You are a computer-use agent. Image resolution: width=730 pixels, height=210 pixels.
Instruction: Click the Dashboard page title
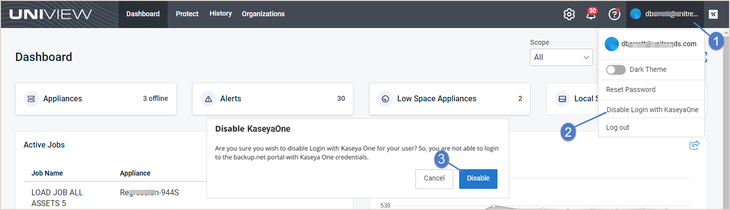[x=44, y=57]
